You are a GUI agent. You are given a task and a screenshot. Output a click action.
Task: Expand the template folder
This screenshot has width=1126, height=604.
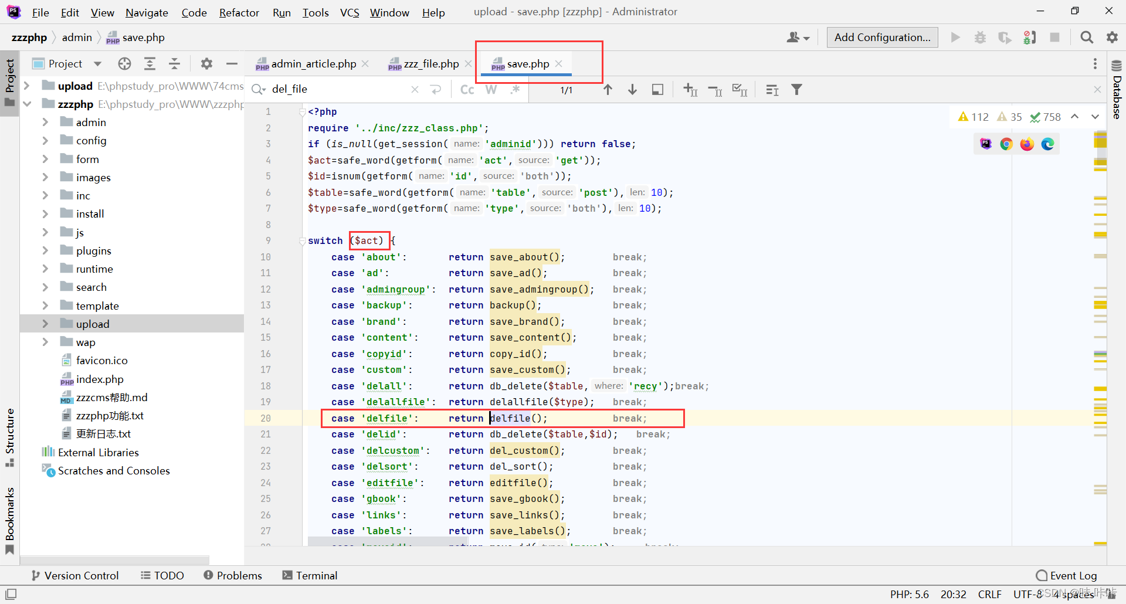(x=45, y=306)
